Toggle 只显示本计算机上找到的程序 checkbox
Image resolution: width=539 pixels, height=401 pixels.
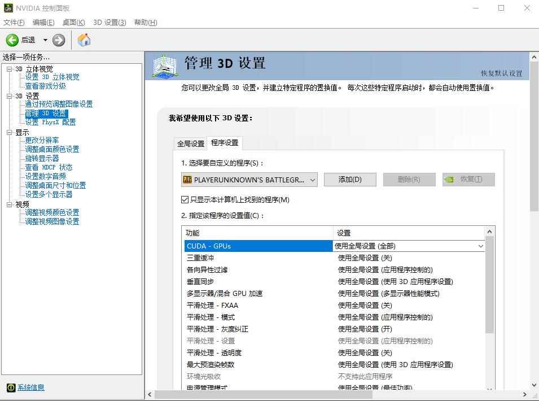coord(185,199)
